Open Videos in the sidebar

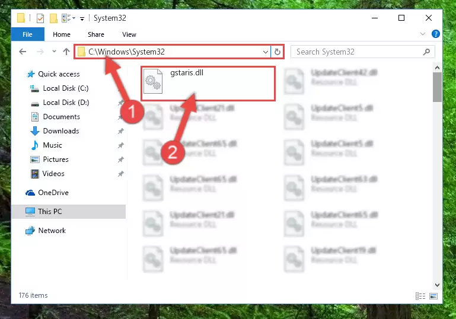(53, 174)
